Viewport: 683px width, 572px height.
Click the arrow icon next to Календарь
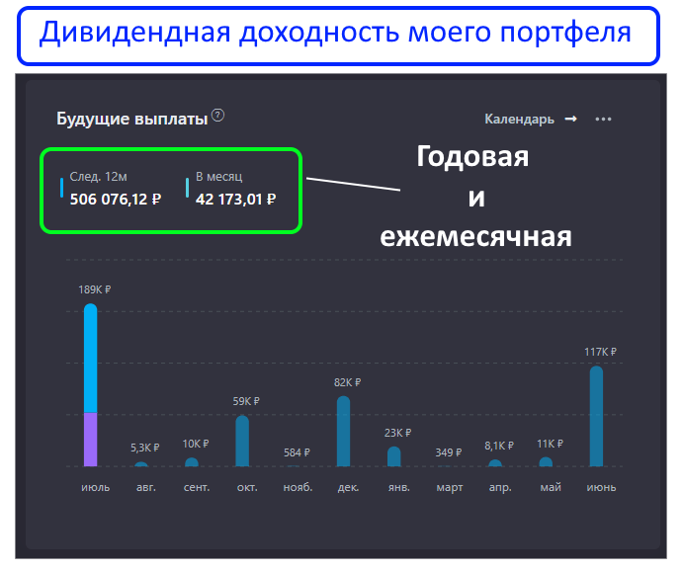pyautogui.click(x=570, y=119)
